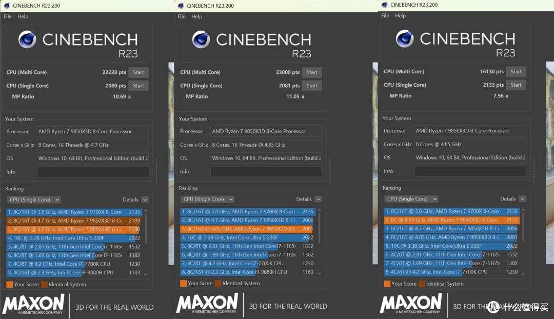This screenshot has height=319, width=554.
Task: Click ranking list scroll-up arrow in 23000 pts window
Action: point(319,211)
